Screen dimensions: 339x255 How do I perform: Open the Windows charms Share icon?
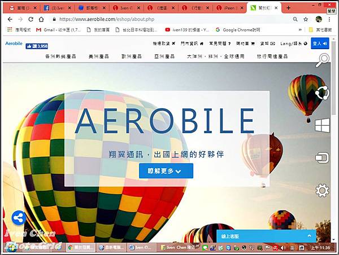click(322, 93)
